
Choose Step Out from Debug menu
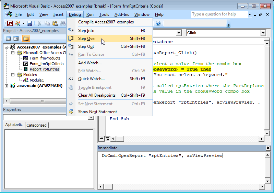109,46
